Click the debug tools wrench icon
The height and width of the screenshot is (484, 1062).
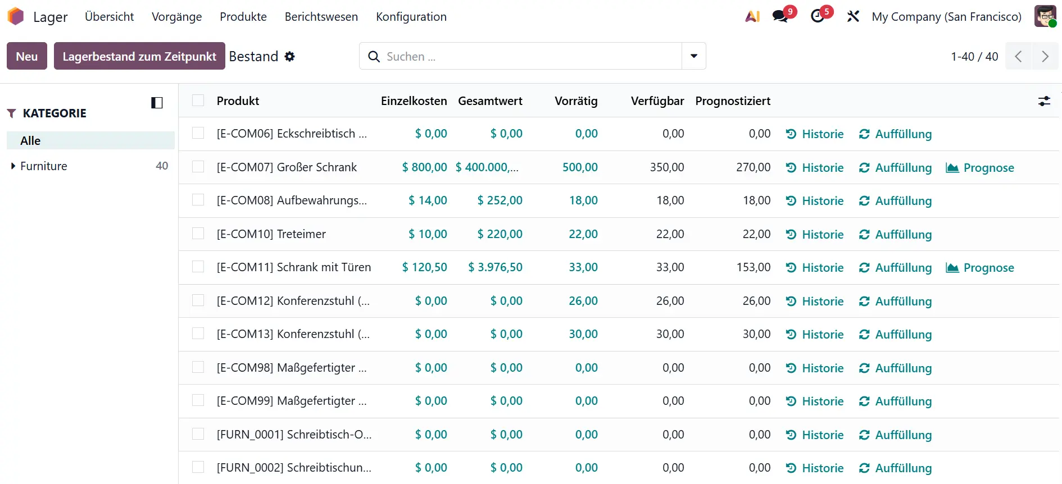853,17
